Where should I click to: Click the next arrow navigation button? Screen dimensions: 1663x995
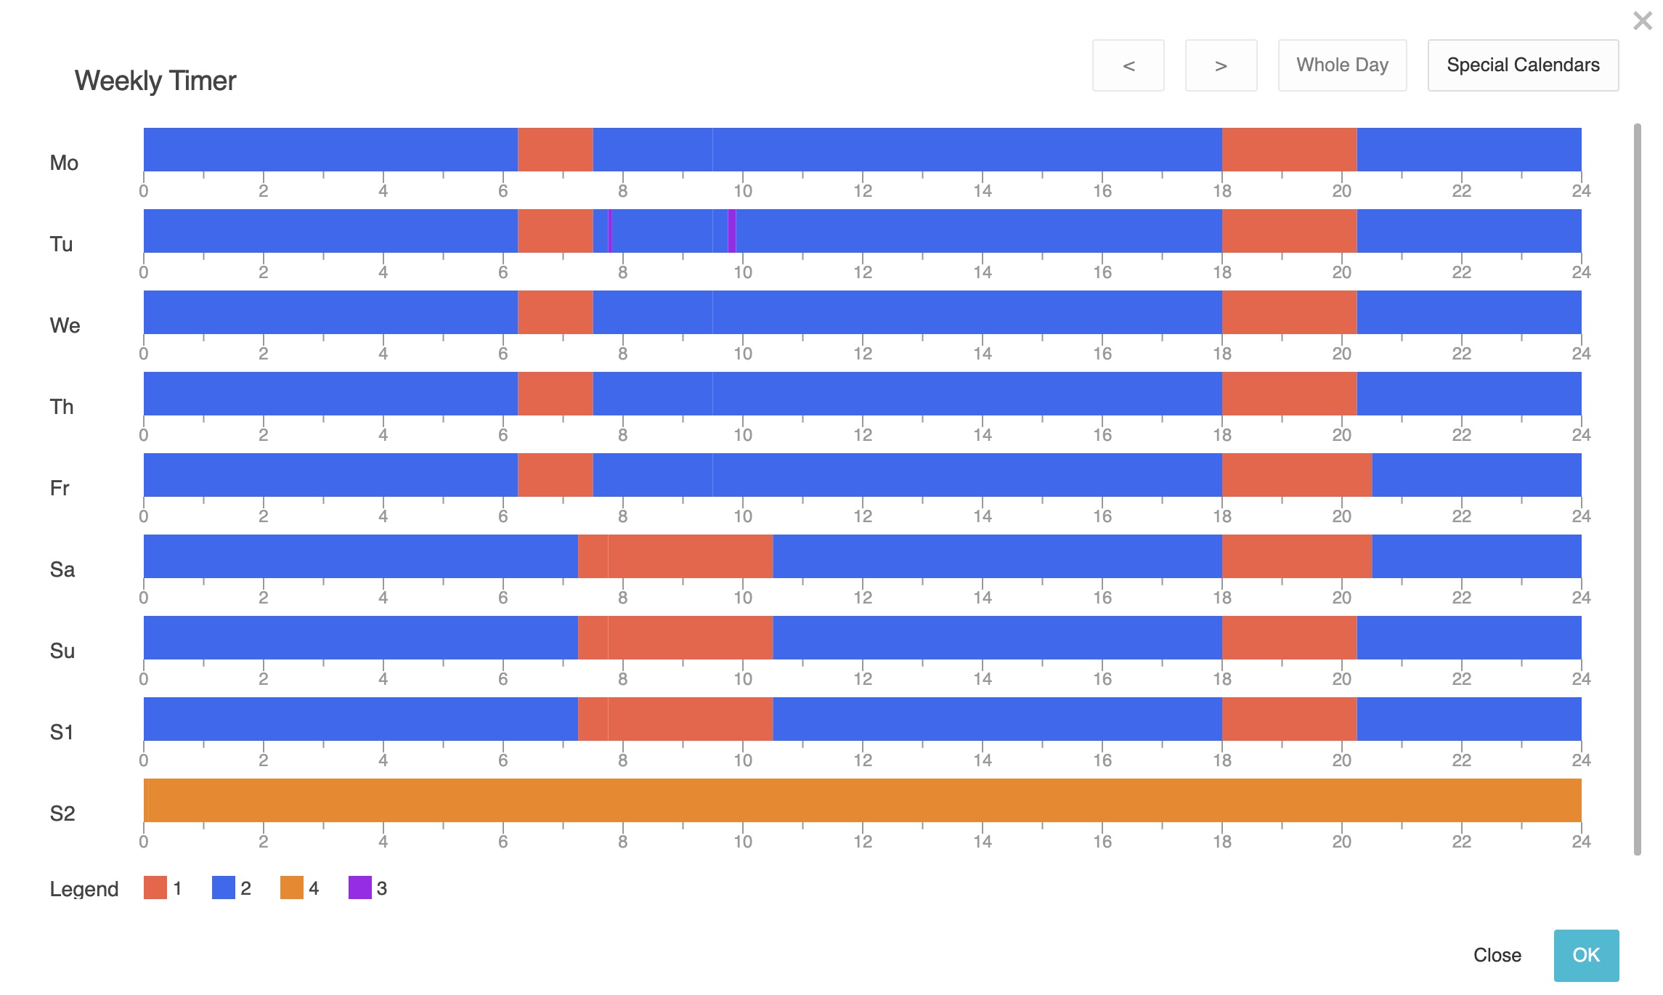pos(1220,65)
